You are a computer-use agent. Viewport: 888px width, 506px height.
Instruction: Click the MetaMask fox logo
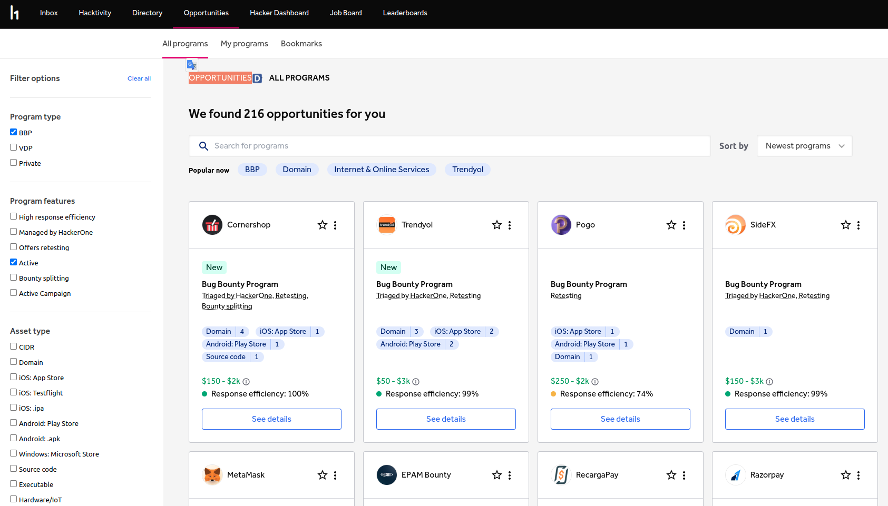(212, 474)
